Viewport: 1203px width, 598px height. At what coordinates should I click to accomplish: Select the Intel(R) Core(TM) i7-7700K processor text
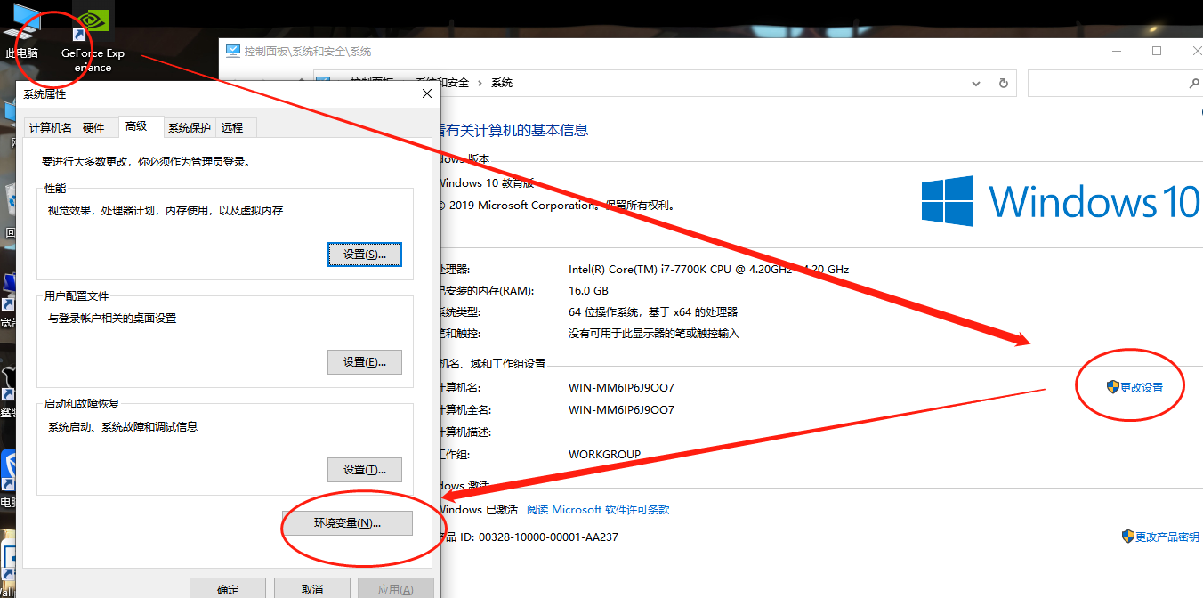709,269
